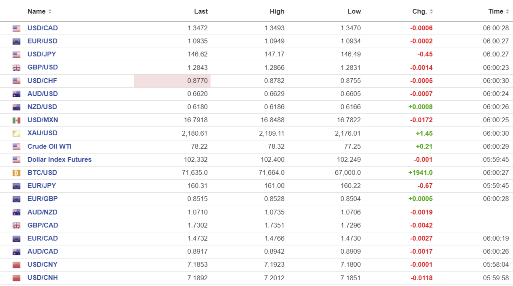
Task: Click the China flag icon beside USD/CNY
Action: (x=16, y=265)
